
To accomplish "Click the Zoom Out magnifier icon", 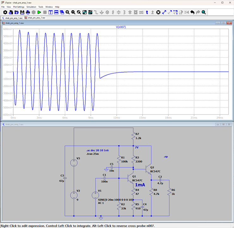I will pyautogui.click(x=73, y=12).
